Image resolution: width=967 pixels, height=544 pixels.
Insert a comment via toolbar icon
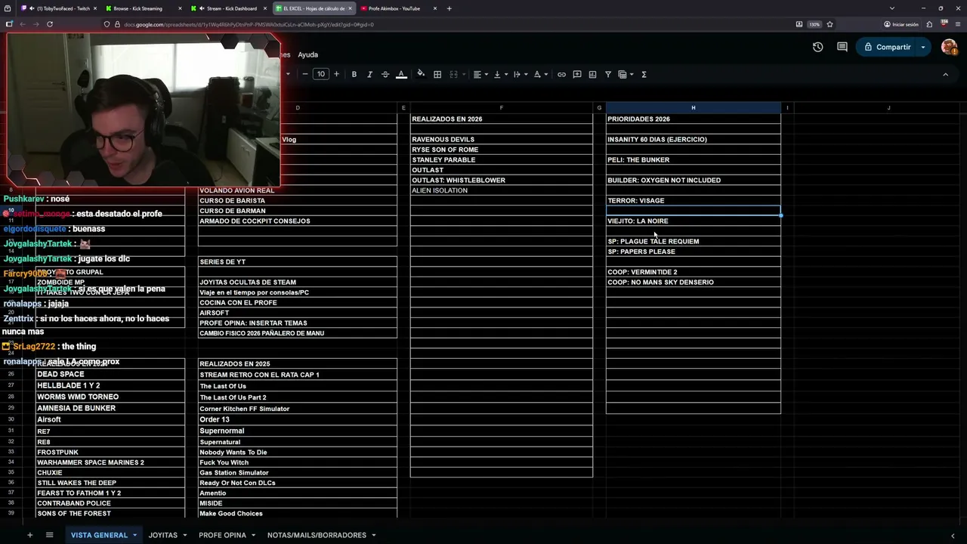click(577, 74)
